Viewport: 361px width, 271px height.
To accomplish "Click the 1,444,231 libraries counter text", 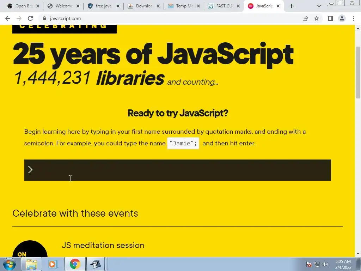I will [x=89, y=78].
